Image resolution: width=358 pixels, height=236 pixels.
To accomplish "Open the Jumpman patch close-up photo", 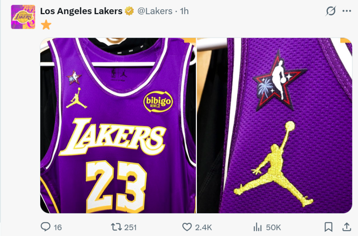I will (274, 125).
